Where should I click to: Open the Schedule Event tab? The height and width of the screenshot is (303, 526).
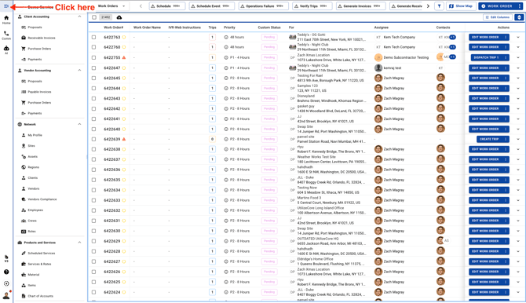click(212, 6)
